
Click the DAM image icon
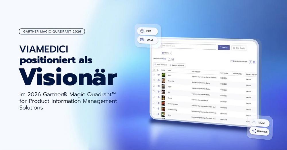[142, 40]
